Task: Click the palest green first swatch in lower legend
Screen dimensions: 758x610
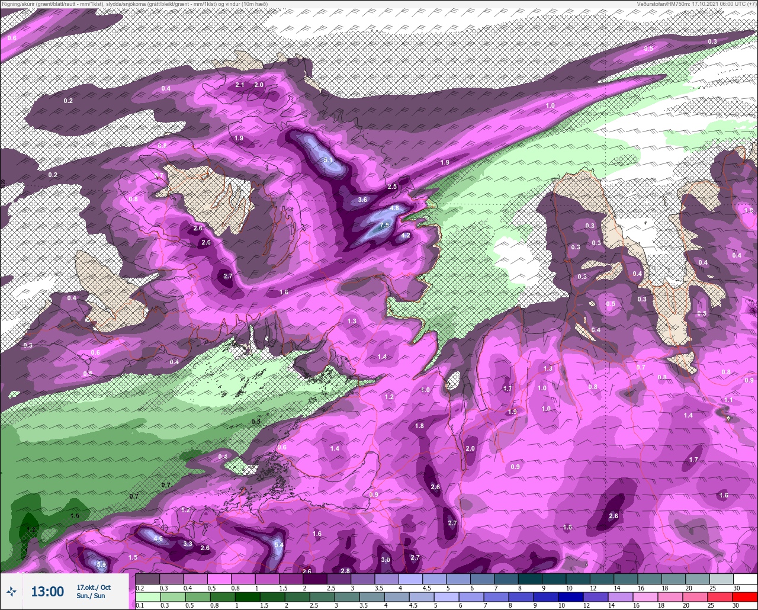Action: point(147,597)
